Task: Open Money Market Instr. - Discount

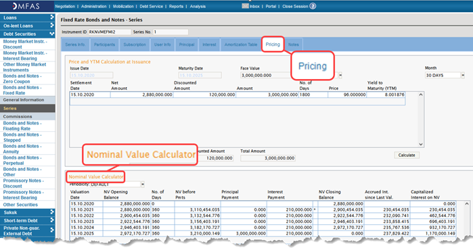Action: point(25,45)
